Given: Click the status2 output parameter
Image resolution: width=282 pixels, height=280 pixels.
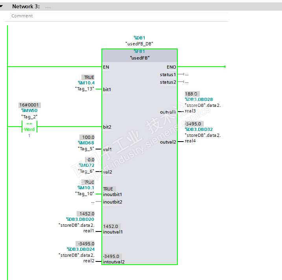Looking at the screenshot, I should pyautogui.click(x=168, y=82).
